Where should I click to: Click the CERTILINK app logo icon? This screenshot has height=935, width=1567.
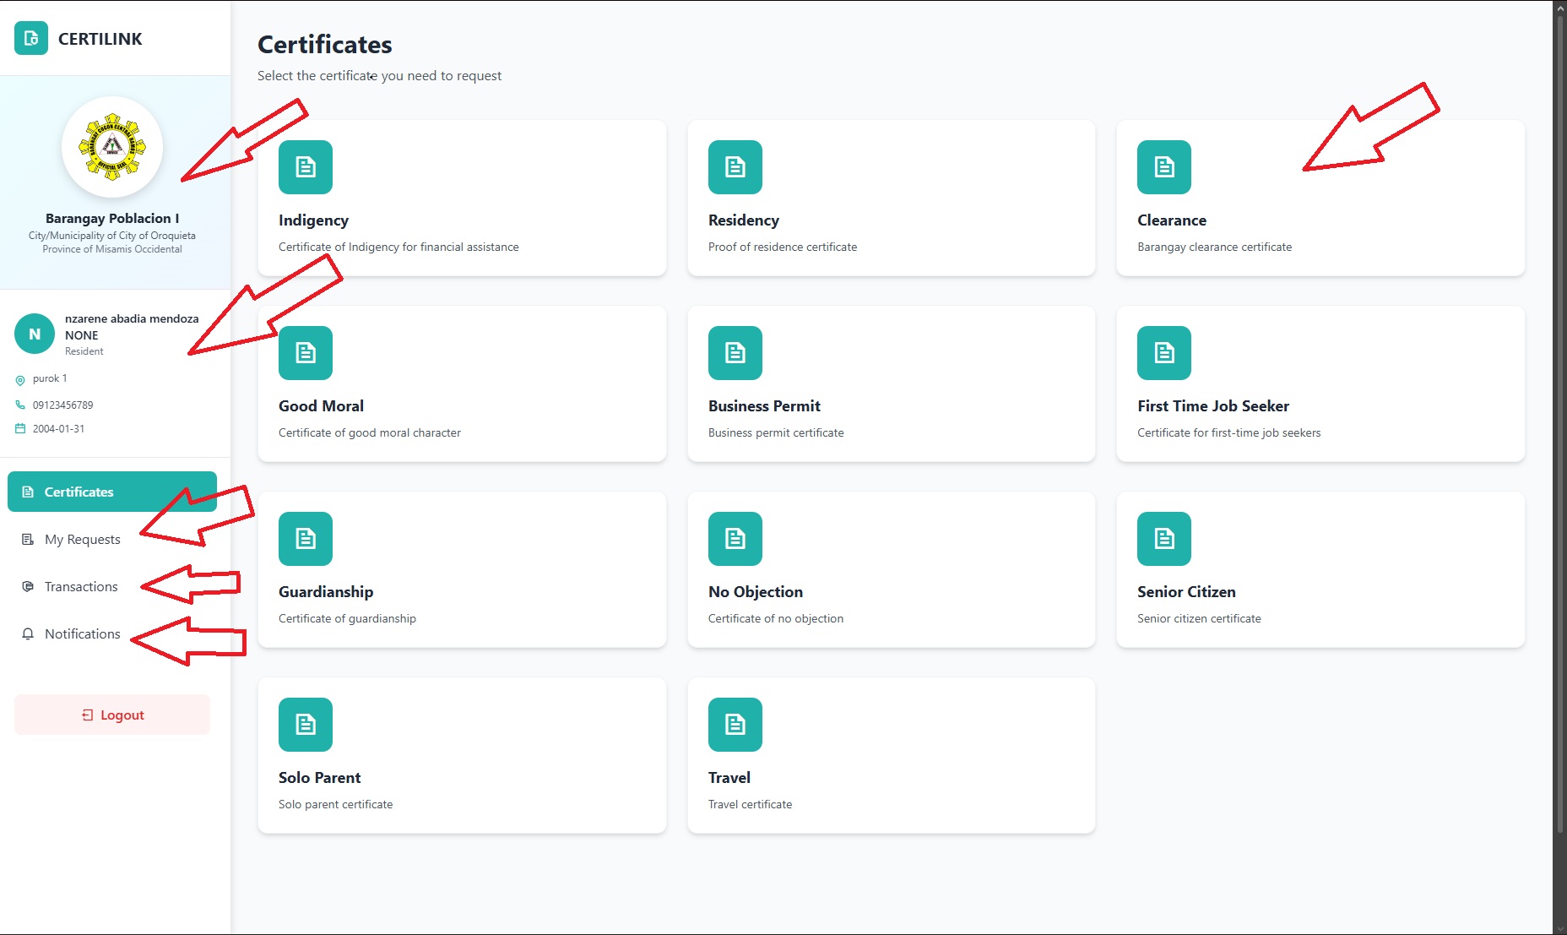pos(30,39)
